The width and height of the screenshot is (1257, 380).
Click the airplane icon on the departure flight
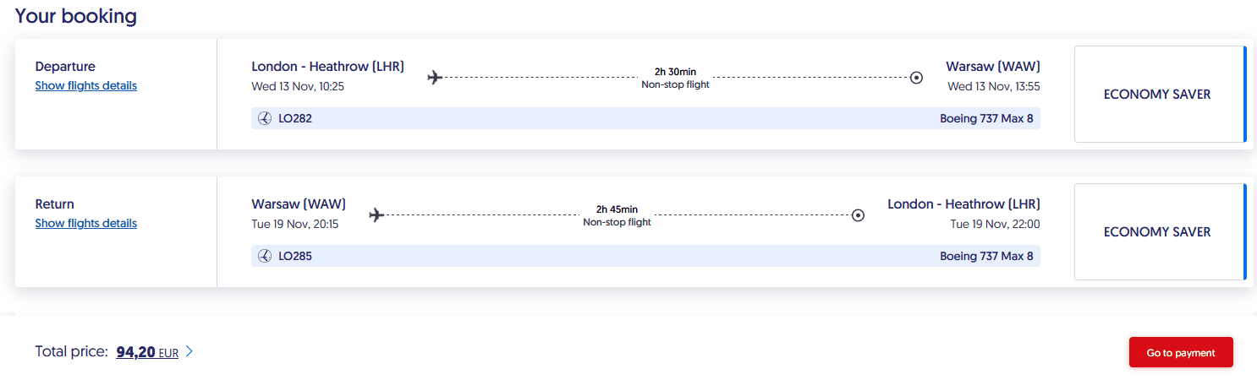(x=435, y=78)
